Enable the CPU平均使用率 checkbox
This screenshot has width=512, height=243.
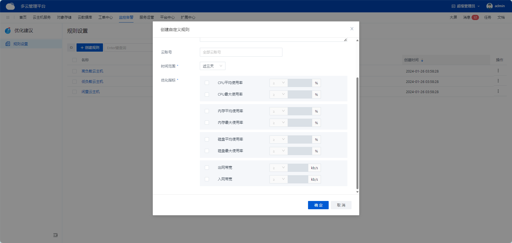click(x=207, y=83)
